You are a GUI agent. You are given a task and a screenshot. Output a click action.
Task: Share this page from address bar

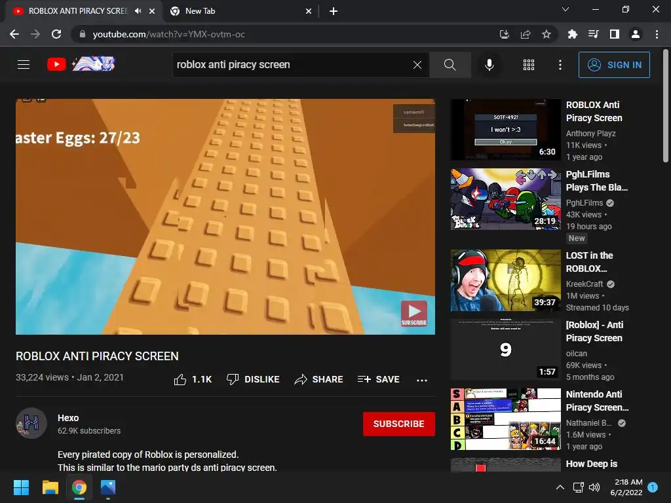(x=526, y=34)
